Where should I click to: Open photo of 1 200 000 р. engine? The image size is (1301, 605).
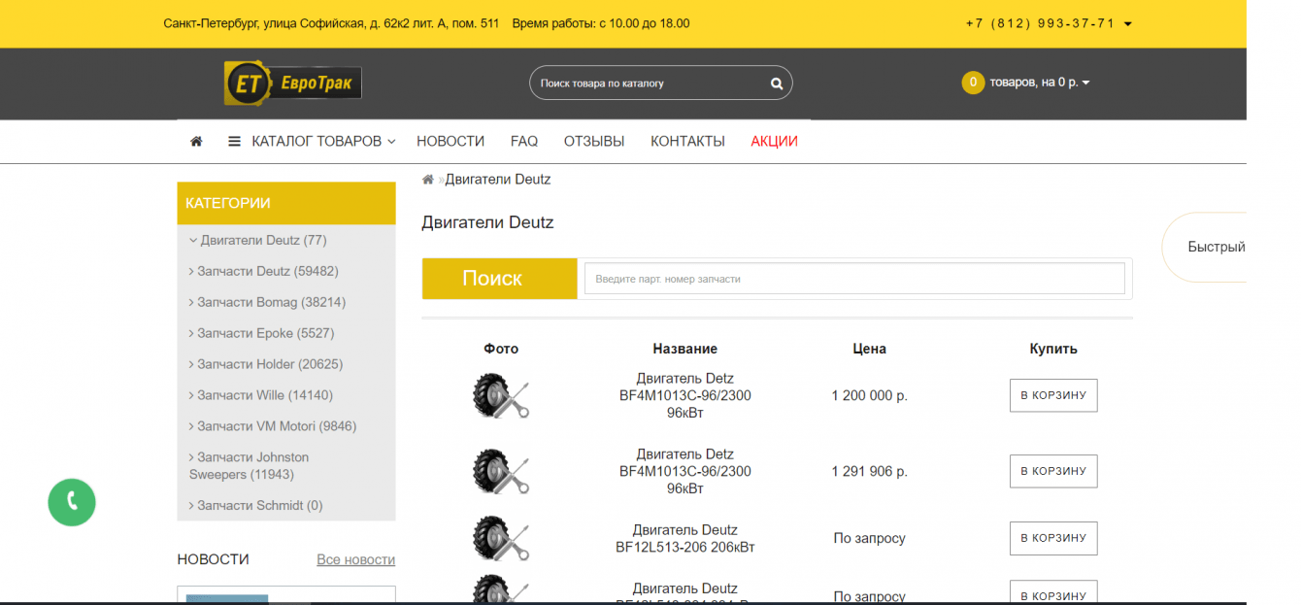point(501,396)
